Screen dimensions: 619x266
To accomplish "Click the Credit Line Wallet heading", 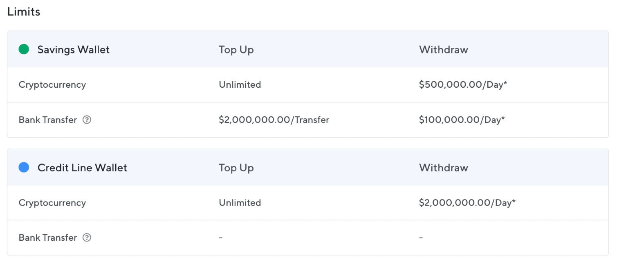I will (82, 168).
